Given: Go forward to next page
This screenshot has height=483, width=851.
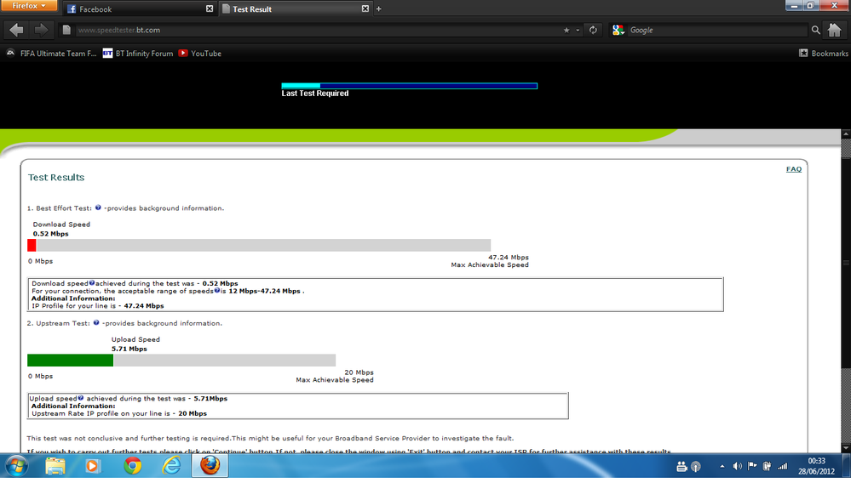Looking at the screenshot, I should pyautogui.click(x=41, y=30).
